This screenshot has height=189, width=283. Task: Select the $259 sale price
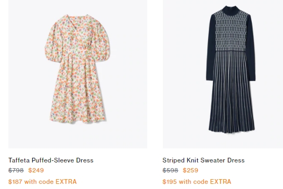(x=190, y=170)
